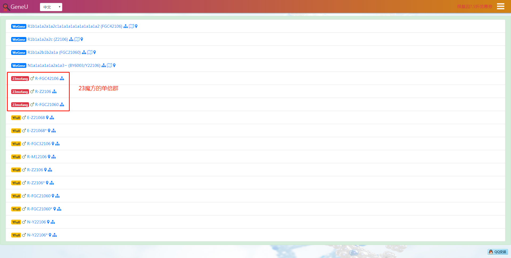Click location pin beside YFull N-Y22106*

tap(50, 235)
